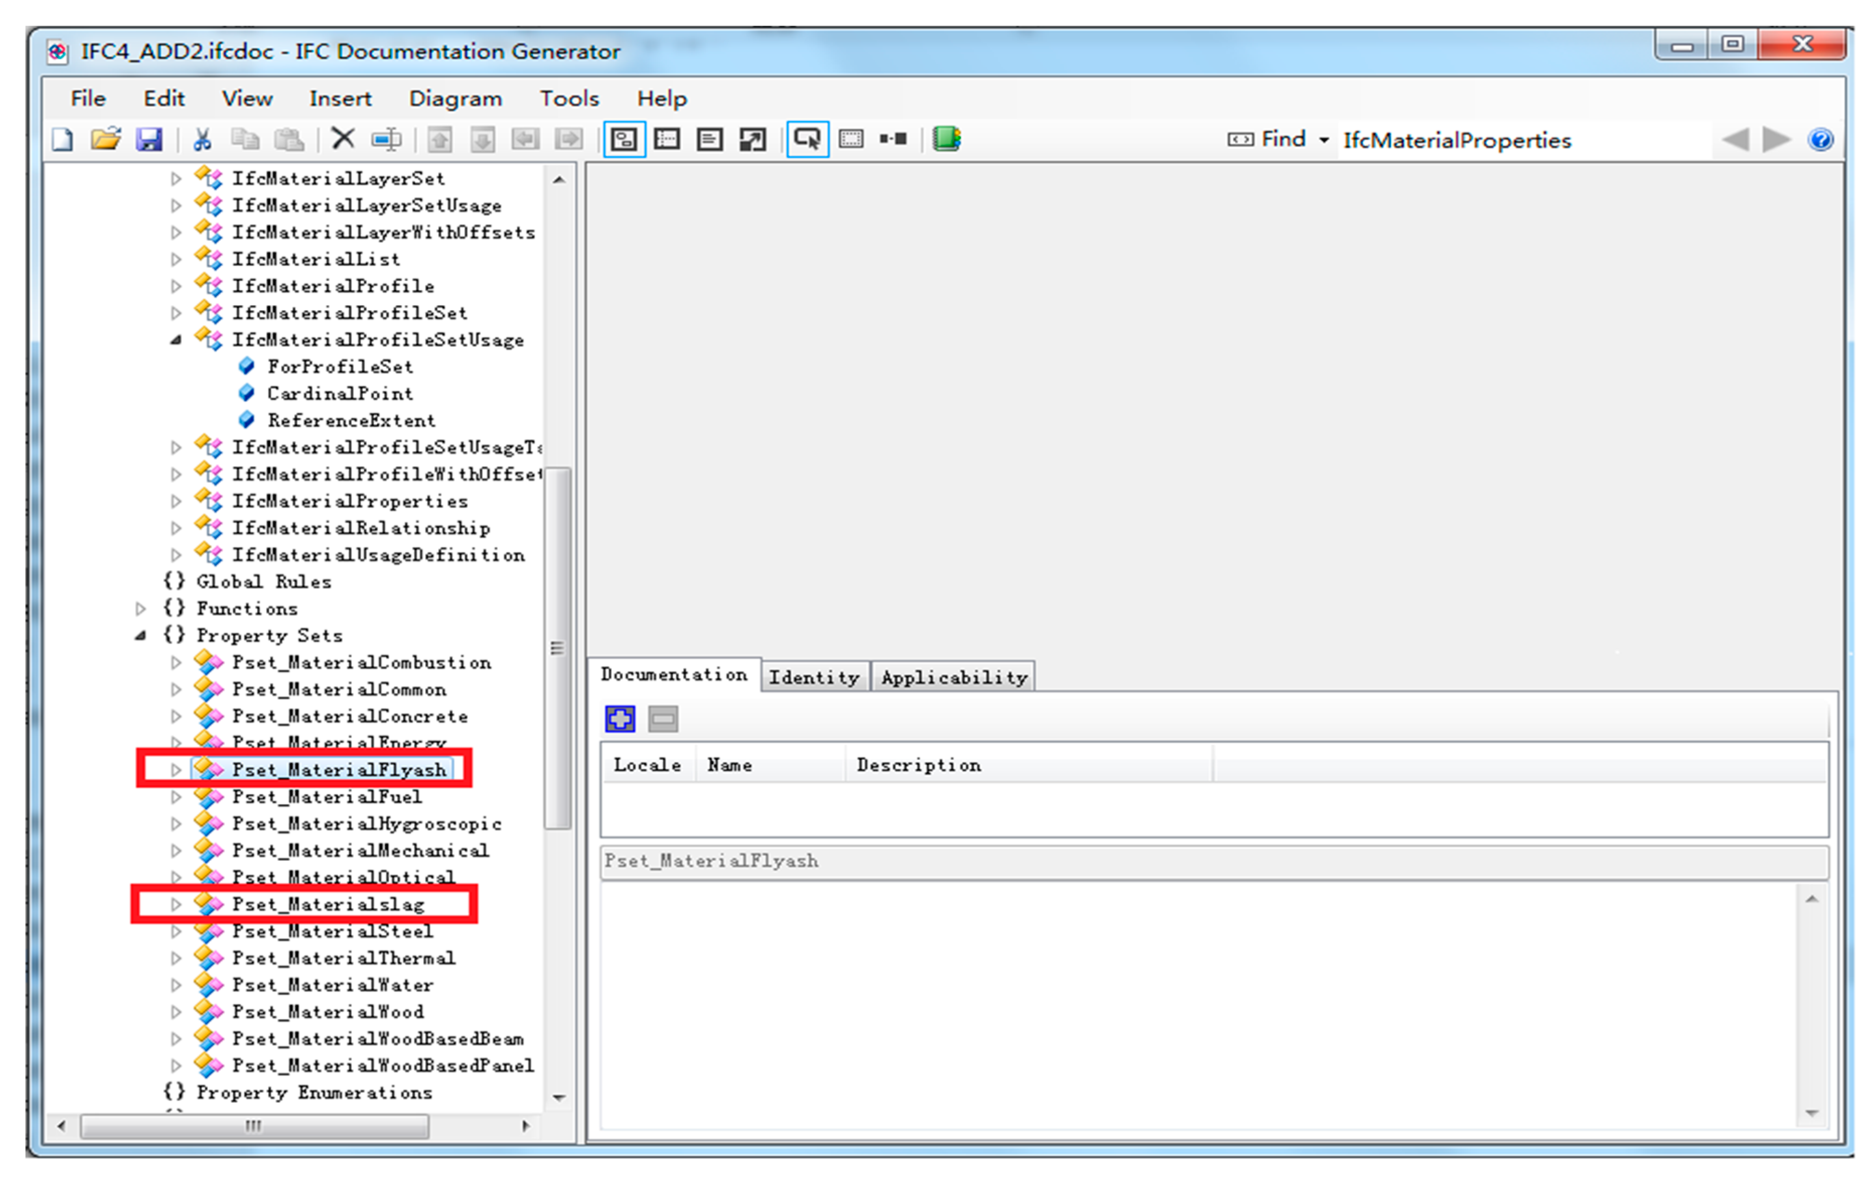Toggle the diagram view mode button
Screen dimensions: 1876x1187
pos(624,141)
